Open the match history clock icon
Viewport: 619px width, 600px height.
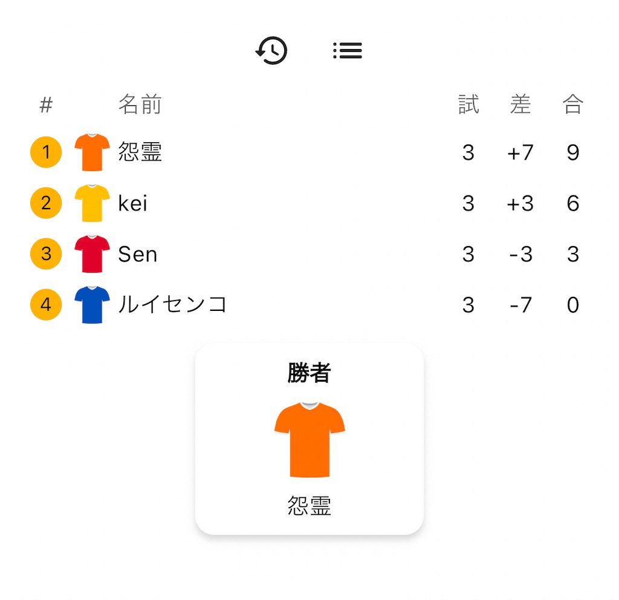point(271,51)
